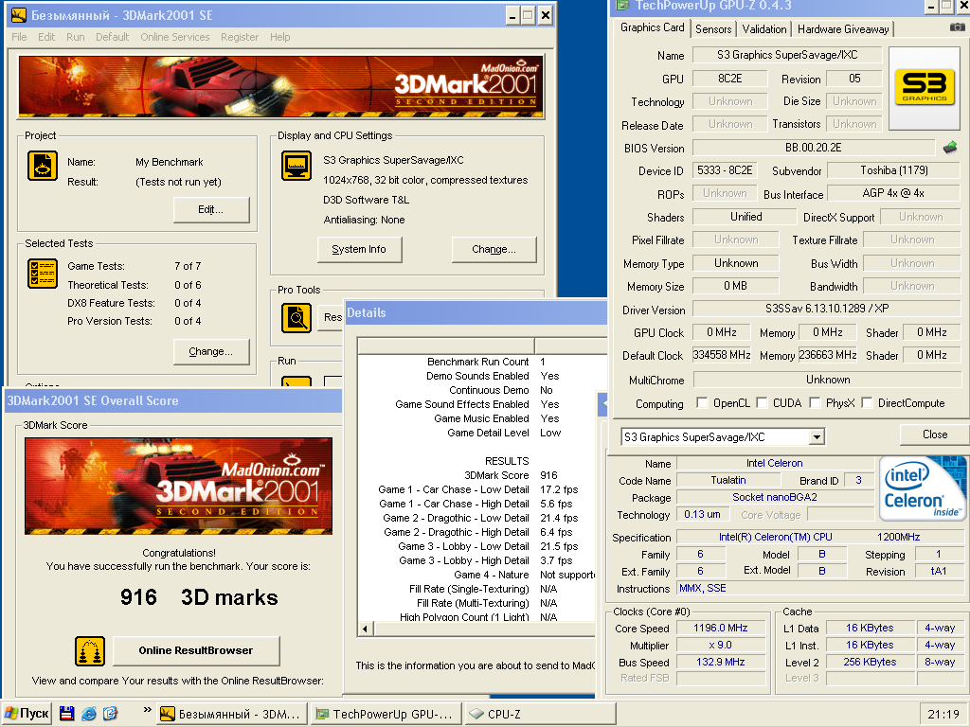Click the 3DMark Score banner image
This screenshot has width=970, height=727.
point(178,486)
